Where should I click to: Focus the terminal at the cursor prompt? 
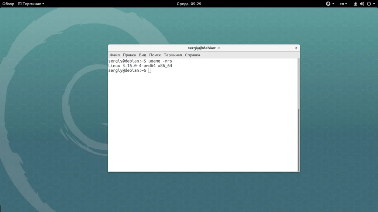click(150, 70)
